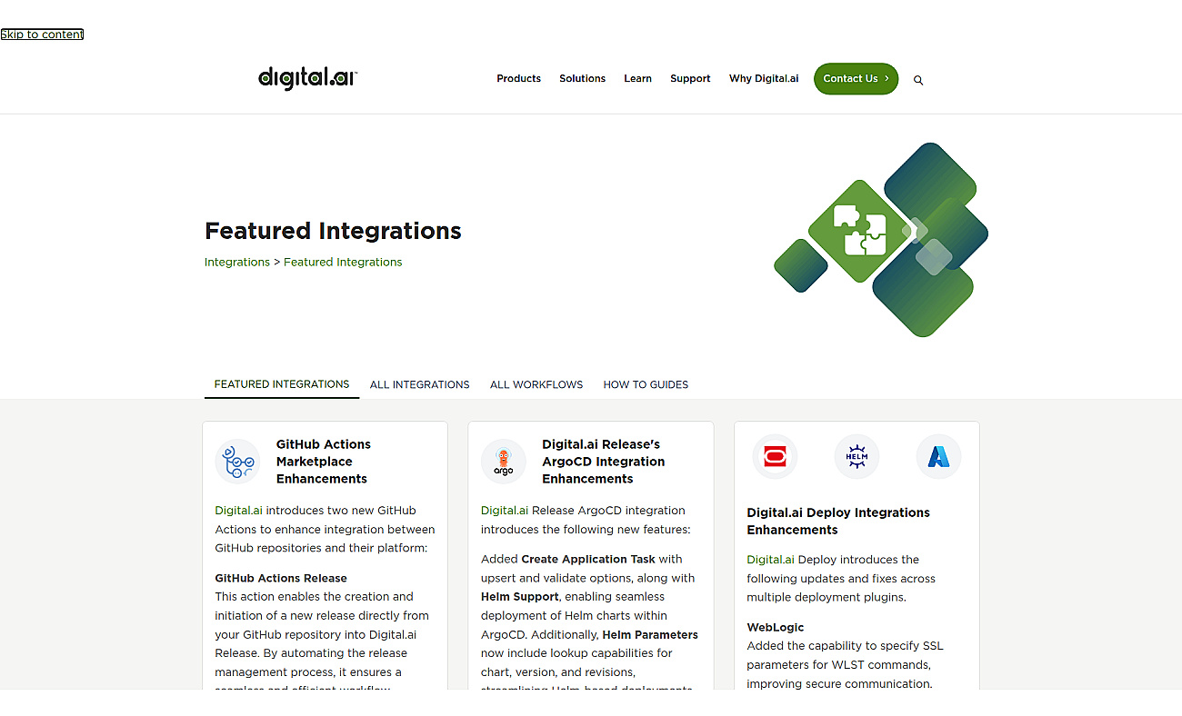Click the Contact Us button
1182x716 pixels.
[x=856, y=78]
